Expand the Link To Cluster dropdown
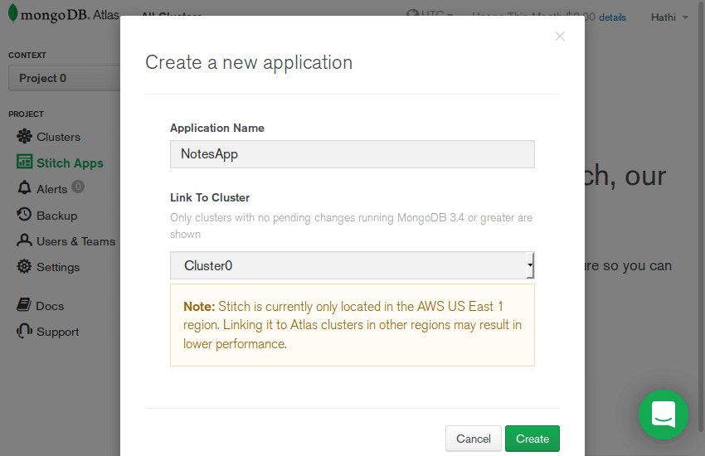This screenshot has width=705, height=456. [352, 266]
